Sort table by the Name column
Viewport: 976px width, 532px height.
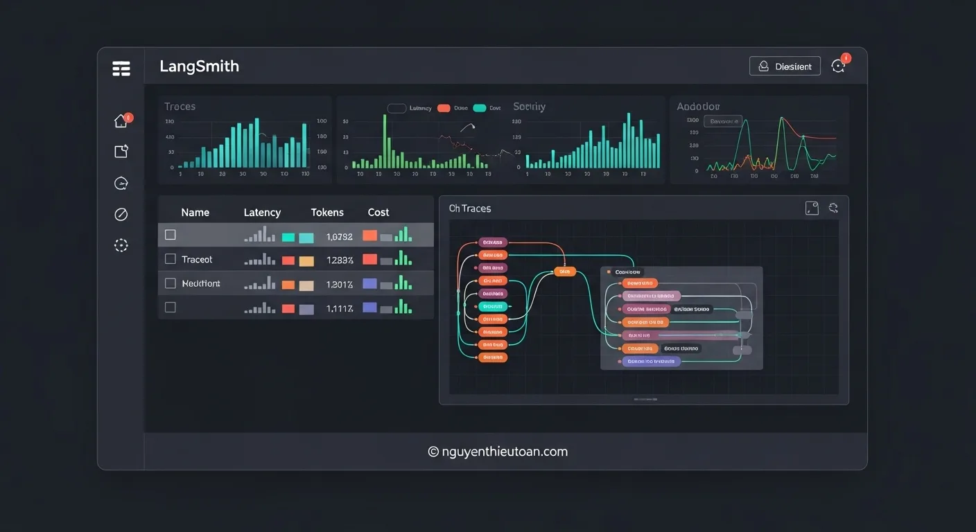[195, 213]
